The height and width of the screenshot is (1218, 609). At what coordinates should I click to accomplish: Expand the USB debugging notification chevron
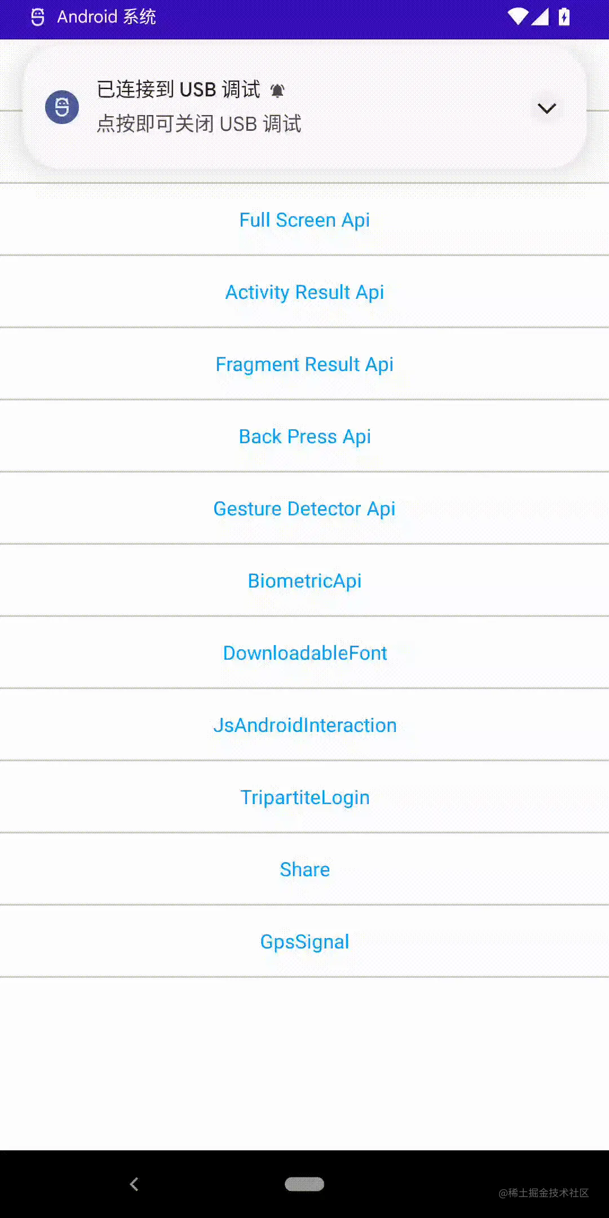pyautogui.click(x=546, y=108)
